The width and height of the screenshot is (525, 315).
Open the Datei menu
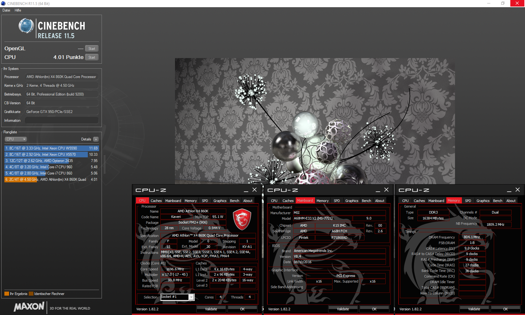(x=6, y=10)
